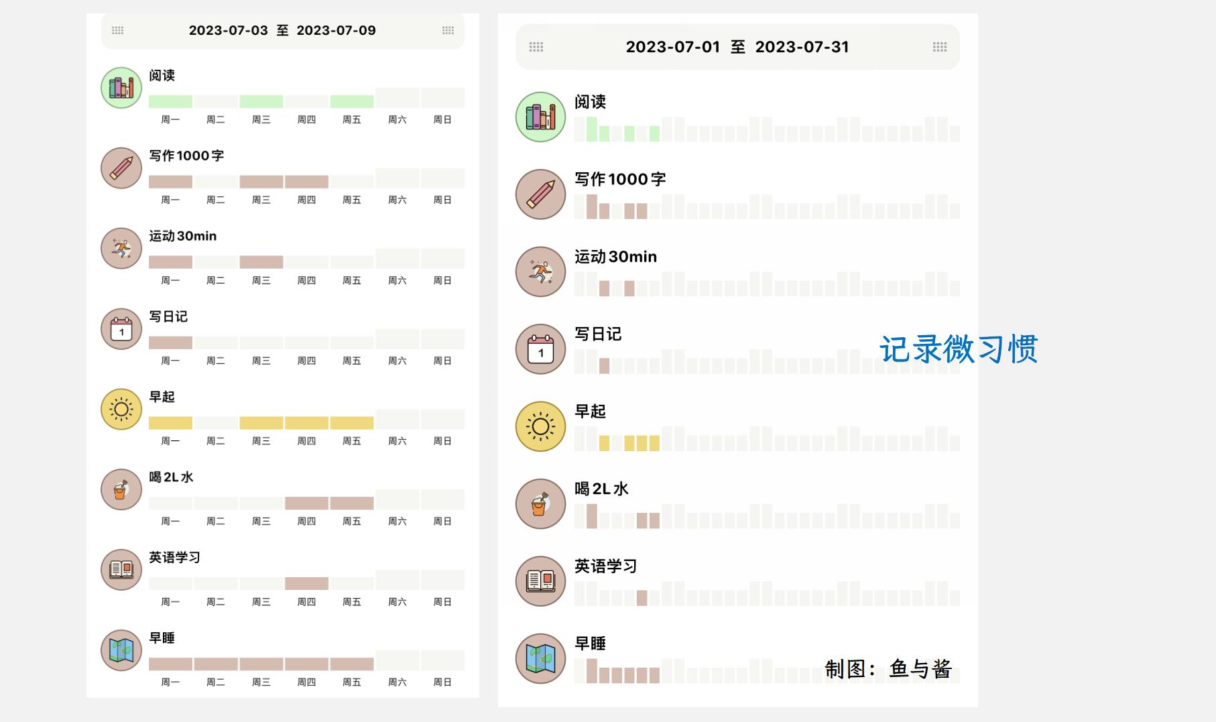Screen dimensions: 1216x722
Task: Open the left grid picker on weekly view
Action: 117,30
